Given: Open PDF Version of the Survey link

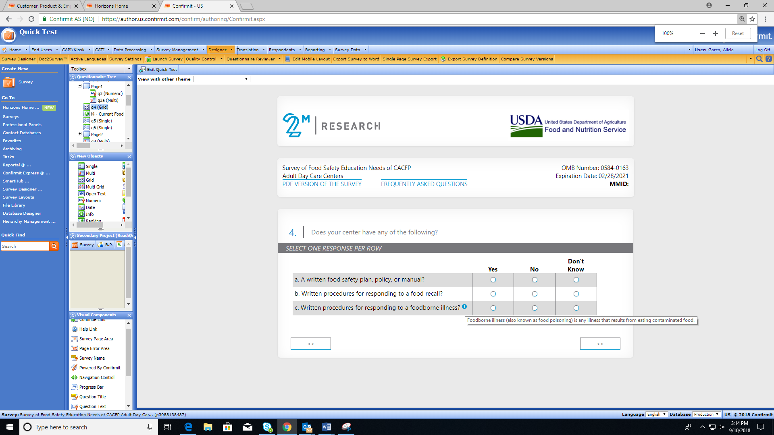Looking at the screenshot, I should click(x=322, y=184).
